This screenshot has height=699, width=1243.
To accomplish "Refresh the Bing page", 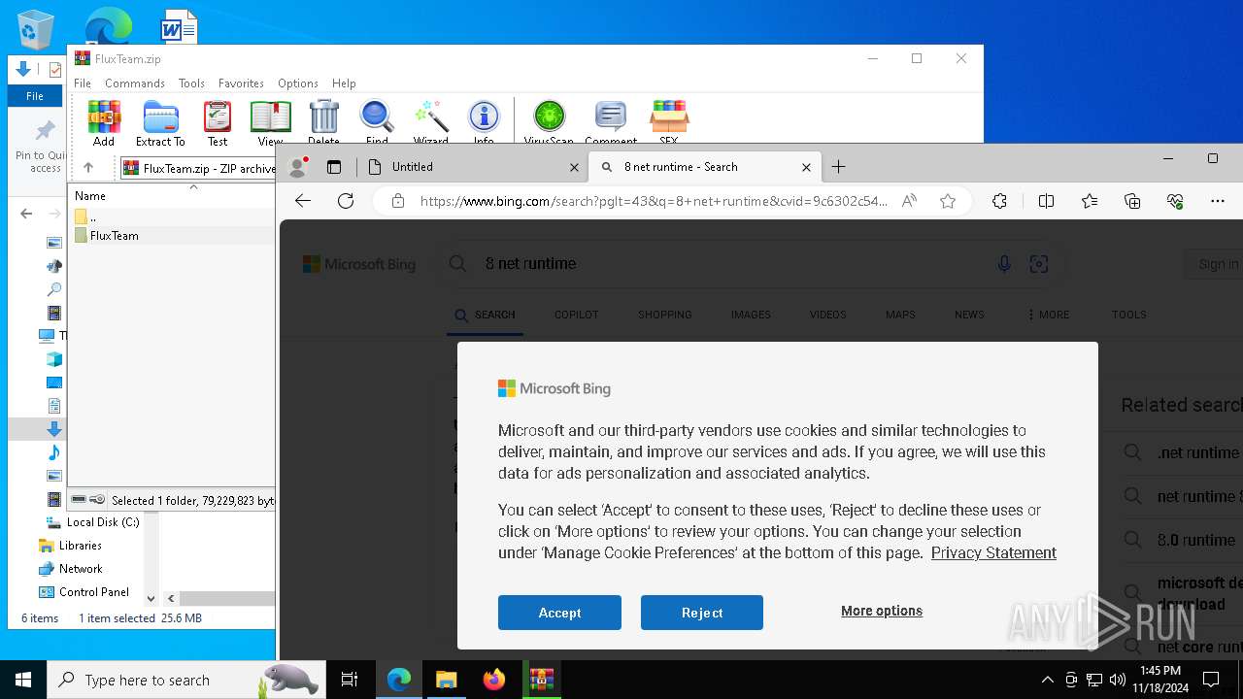I will click(x=346, y=201).
